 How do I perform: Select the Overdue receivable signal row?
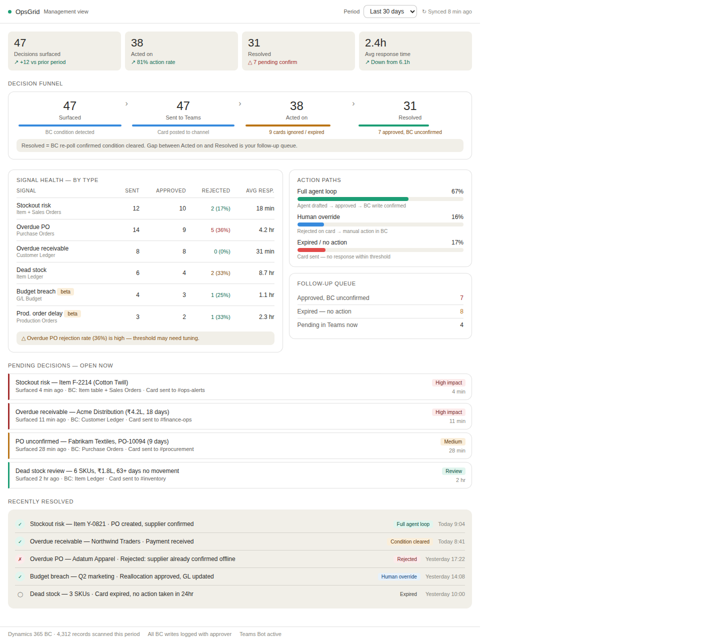[x=145, y=251]
